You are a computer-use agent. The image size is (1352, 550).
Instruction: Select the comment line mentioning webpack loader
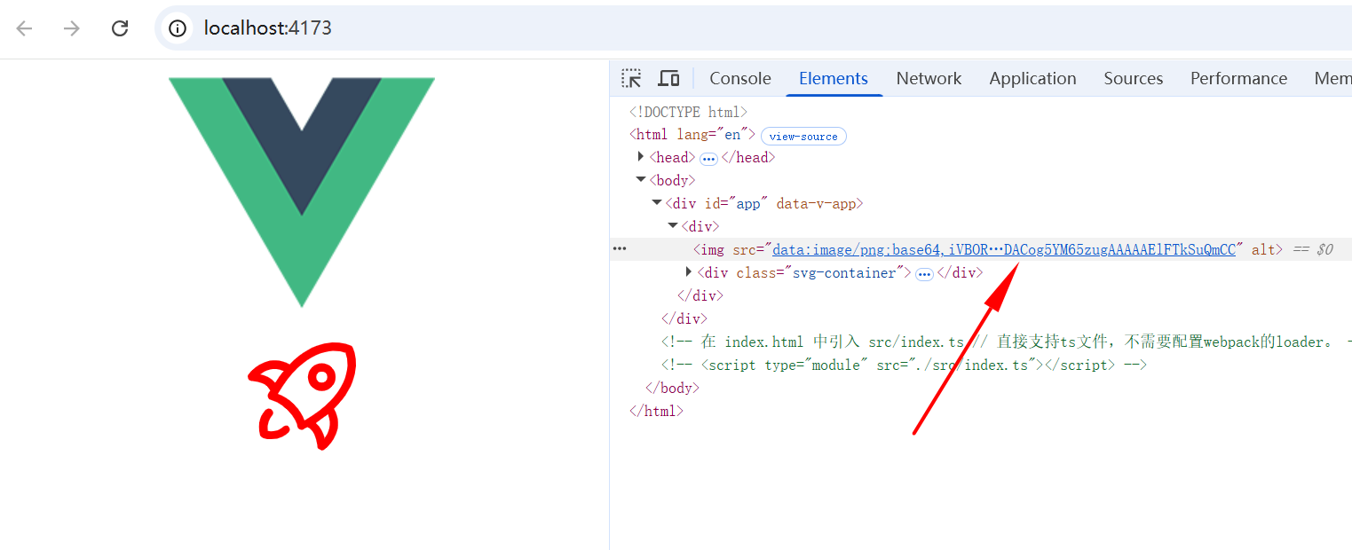point(1007,342)
